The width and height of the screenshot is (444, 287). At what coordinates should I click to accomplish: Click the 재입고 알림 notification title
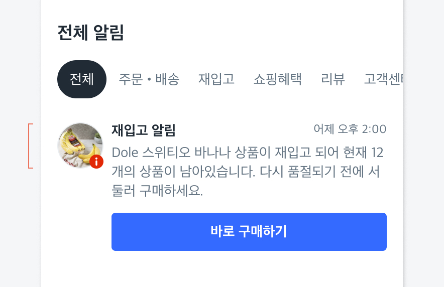point(143,130)
